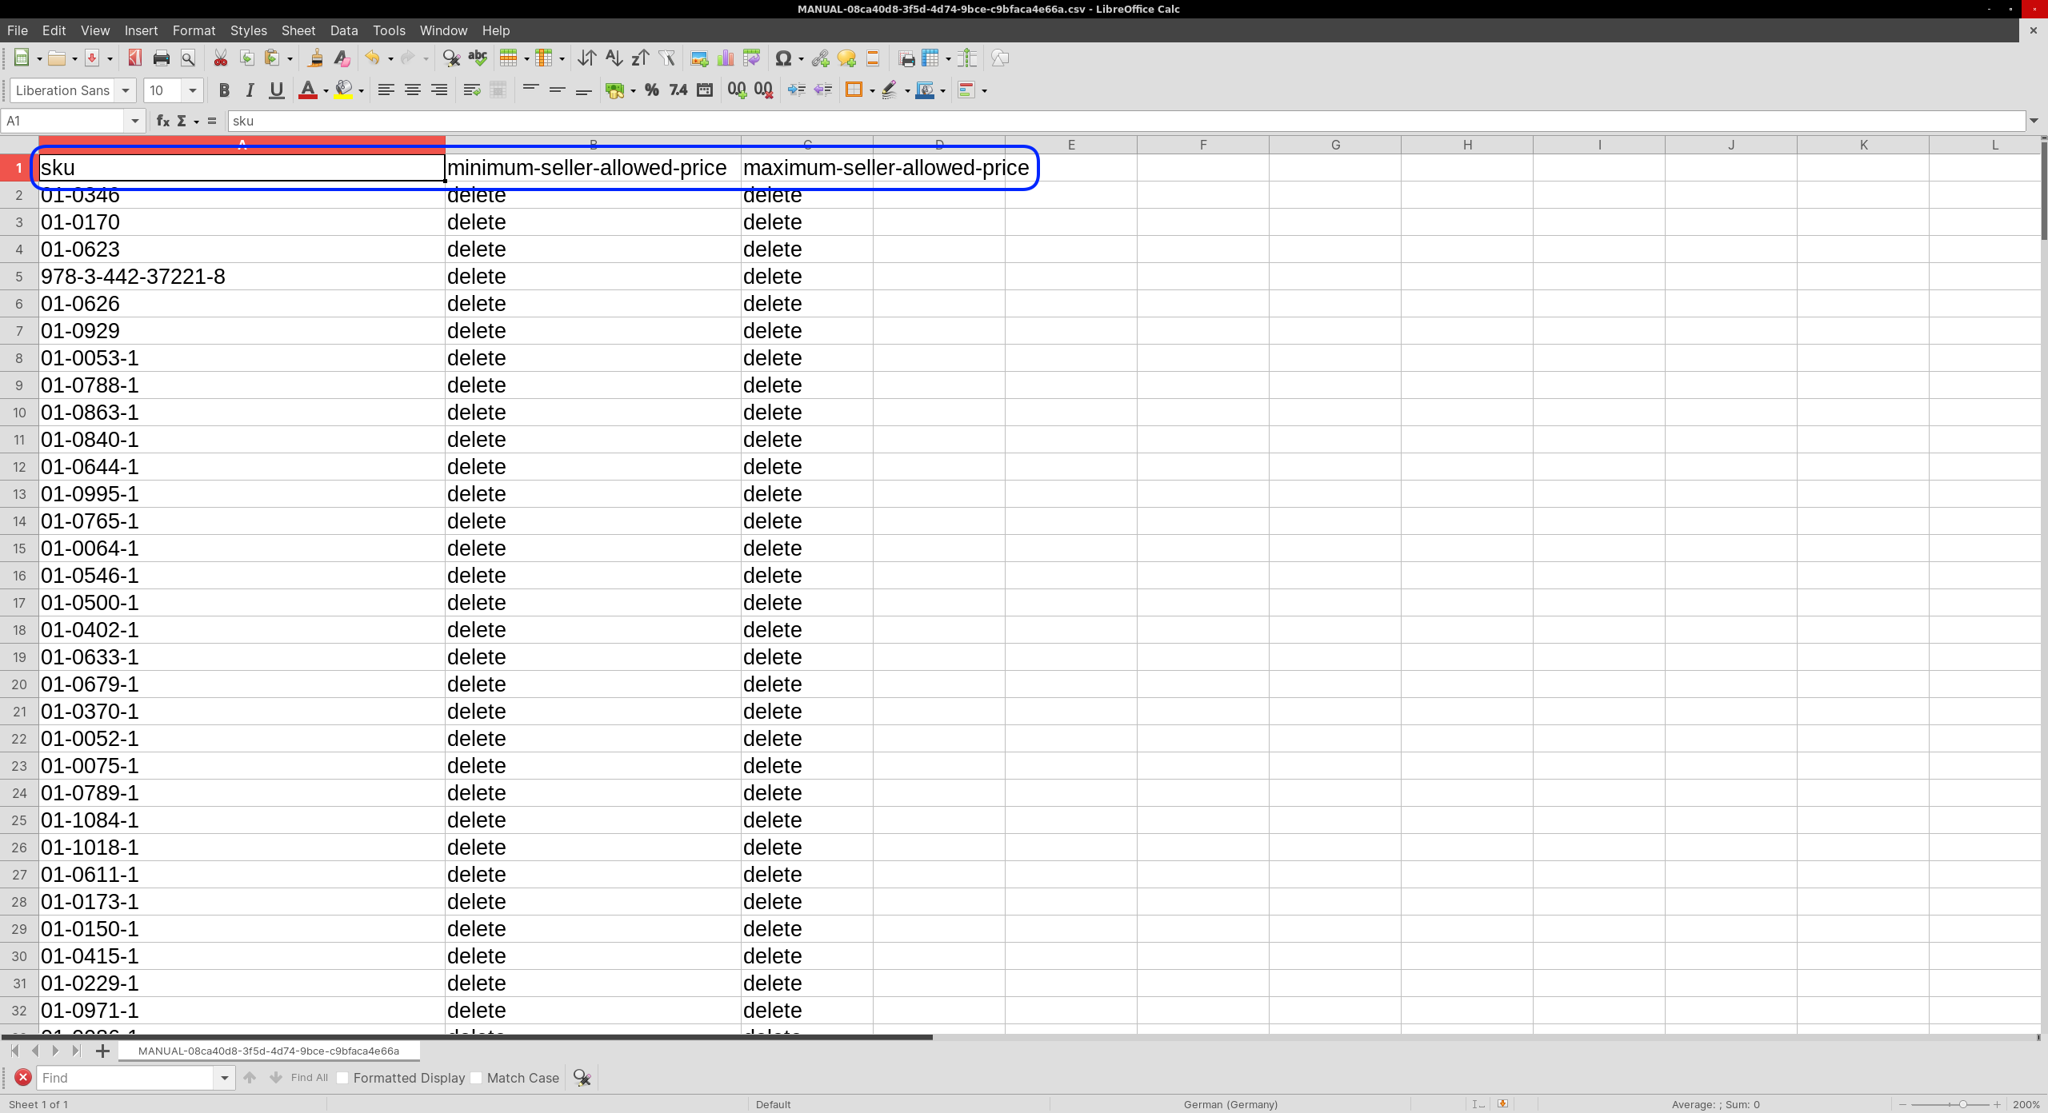Click the Format as Percent icon
Screen dimensions: 2048x1113
pyautogui.click(x=652, y=90)
